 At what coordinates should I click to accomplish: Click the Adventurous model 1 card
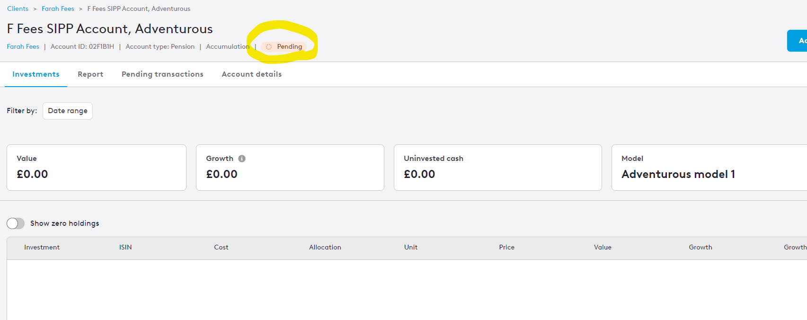[x=709, y=168]
